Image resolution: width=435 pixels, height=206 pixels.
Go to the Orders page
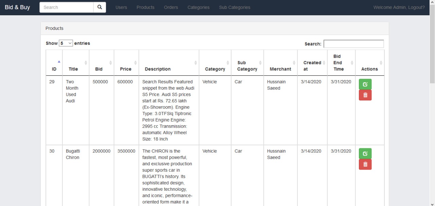click(x=171, y=7)
